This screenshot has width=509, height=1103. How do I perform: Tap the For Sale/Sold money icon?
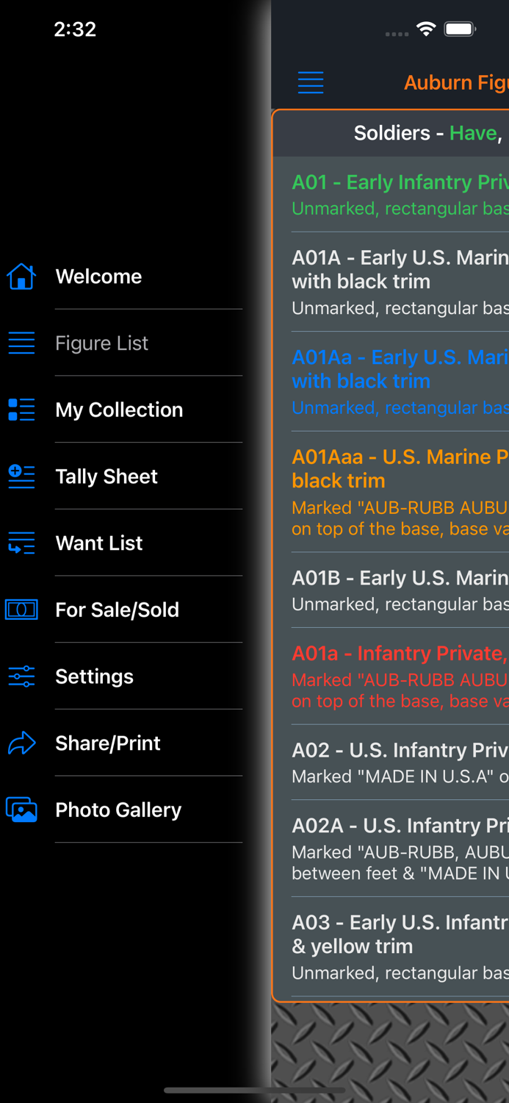tap(21, 610)
